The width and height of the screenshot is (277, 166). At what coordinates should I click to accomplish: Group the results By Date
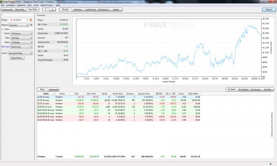coord(268,90)
